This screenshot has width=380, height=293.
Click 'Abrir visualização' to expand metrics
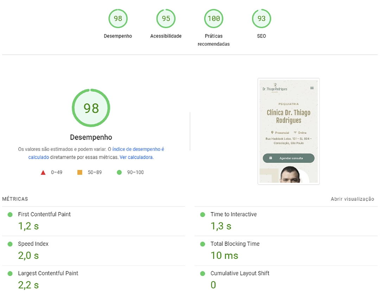[x=352, y=199]
